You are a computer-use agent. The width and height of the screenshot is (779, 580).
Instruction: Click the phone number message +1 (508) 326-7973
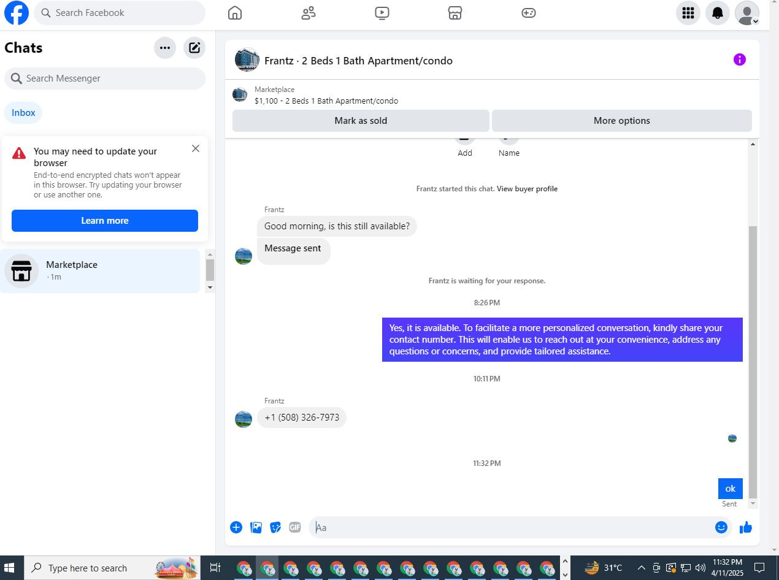click(302, 418)
